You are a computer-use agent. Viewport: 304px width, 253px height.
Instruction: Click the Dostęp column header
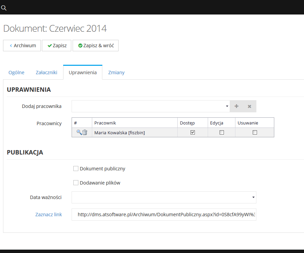click(x=193, y=123)
